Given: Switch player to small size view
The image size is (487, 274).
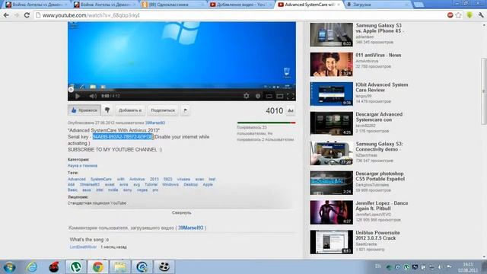Looking at the screenshot, I should click(x=269, y=97).
